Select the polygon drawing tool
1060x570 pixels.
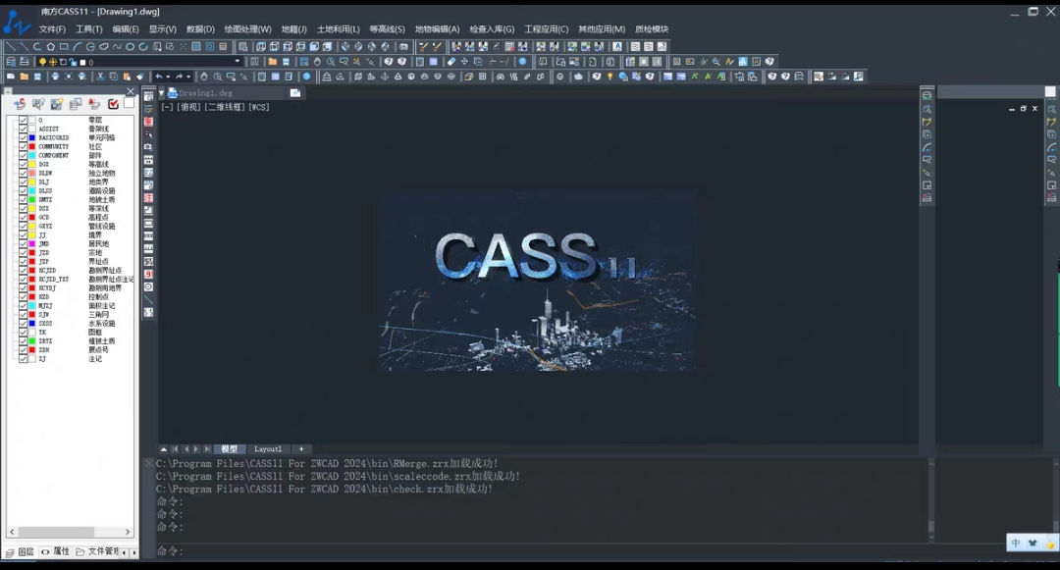click(51, 46)
